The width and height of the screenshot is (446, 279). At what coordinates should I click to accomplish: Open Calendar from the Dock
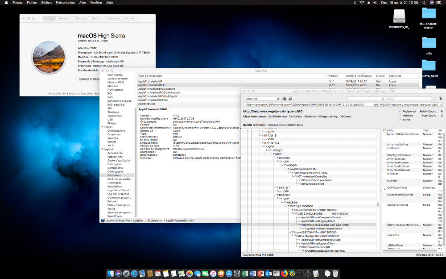click(x=158, y=274)
